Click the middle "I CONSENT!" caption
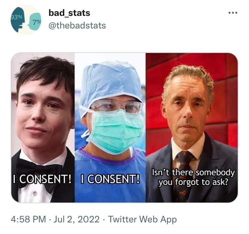The height and width of the screenshot is (234, 249). (x=110, y=179)
